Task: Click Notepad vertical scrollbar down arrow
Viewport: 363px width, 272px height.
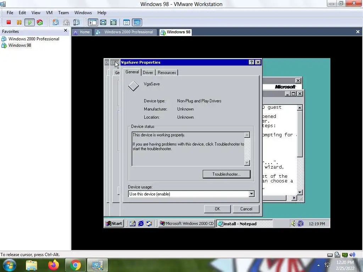Action: [x=300, y=192]
